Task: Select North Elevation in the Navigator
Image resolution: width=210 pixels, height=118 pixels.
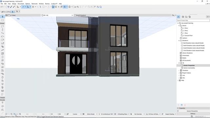Action: click(194, 46)
